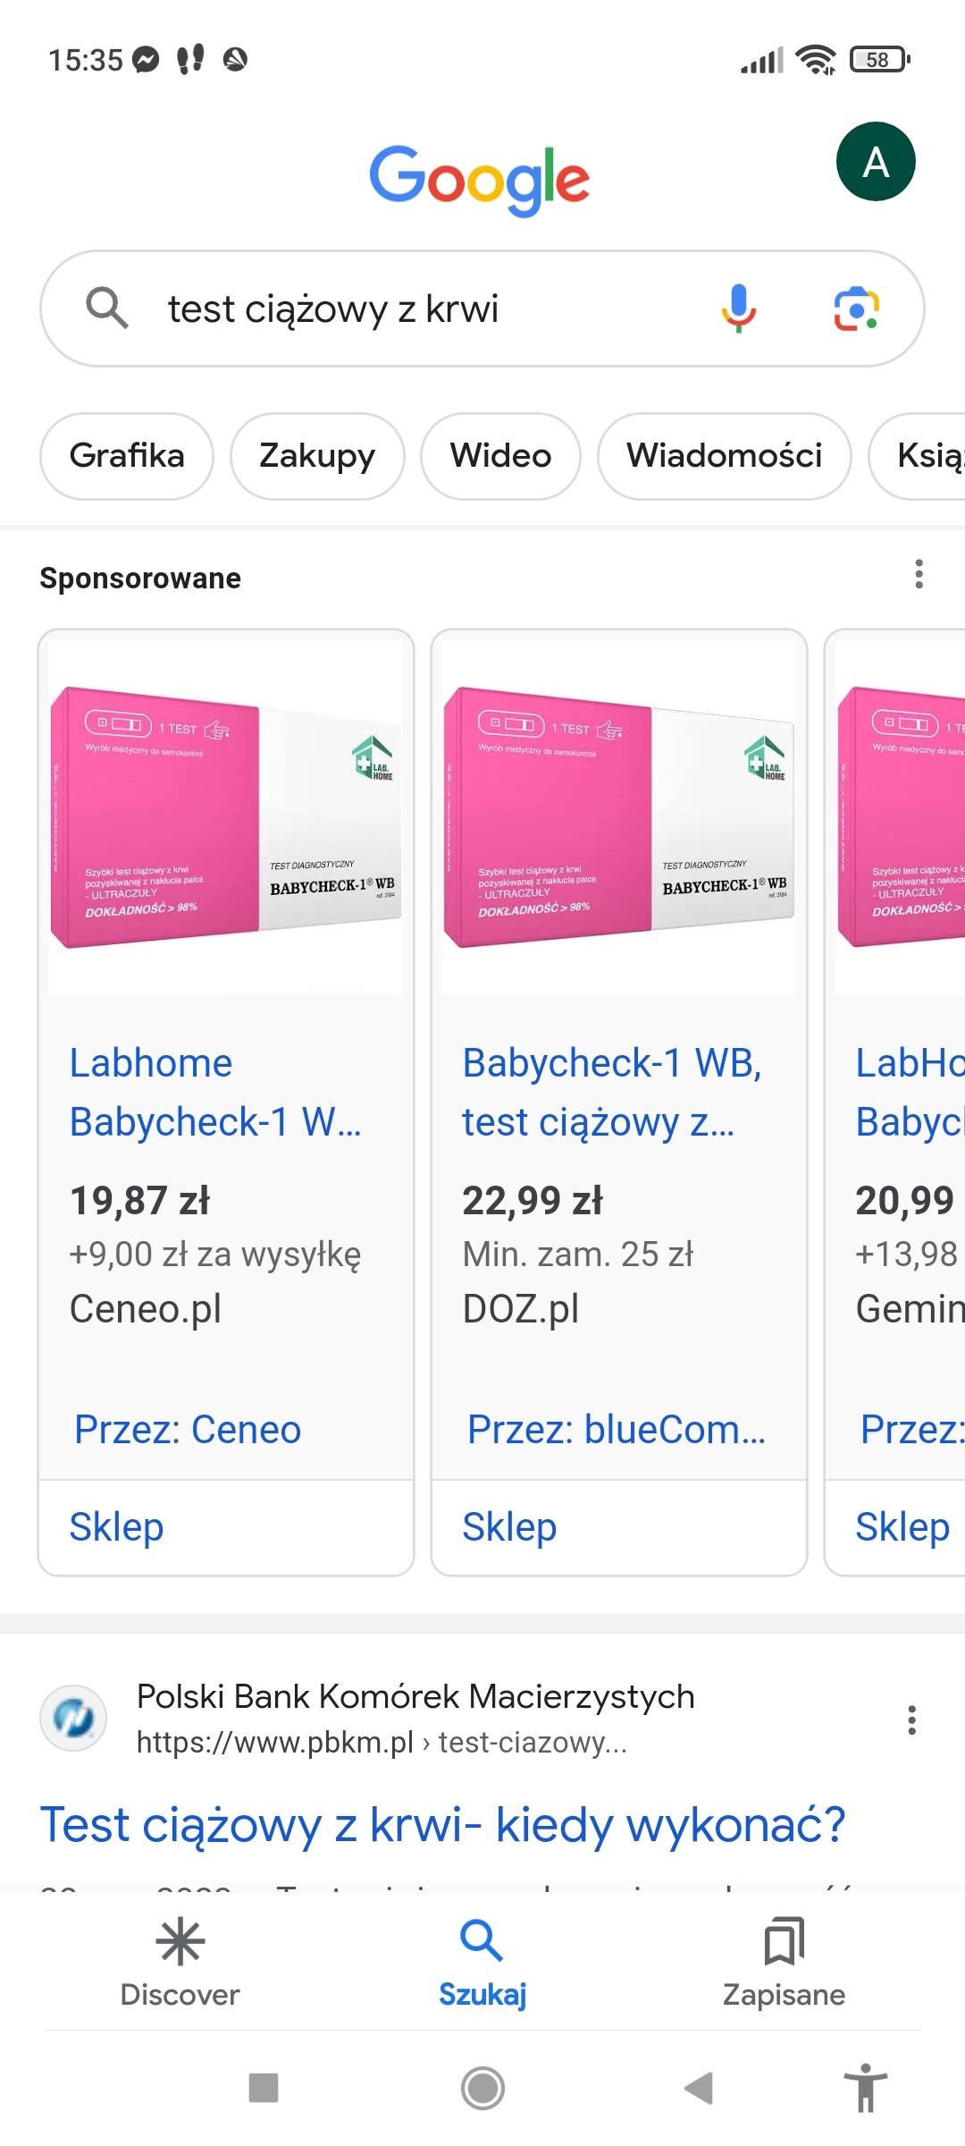Open account profile avatar A
Viewport: 965px width, 2146px height.
coord(875,162)
